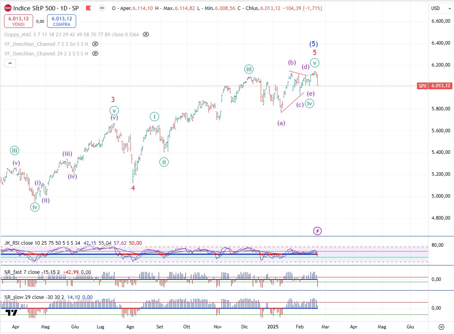Click the COMPRA buy button
The image size is (454, 334).
[x=62, y=21]
